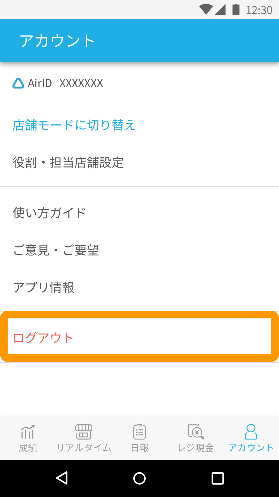Tap the Android home circle

[139, 478]
